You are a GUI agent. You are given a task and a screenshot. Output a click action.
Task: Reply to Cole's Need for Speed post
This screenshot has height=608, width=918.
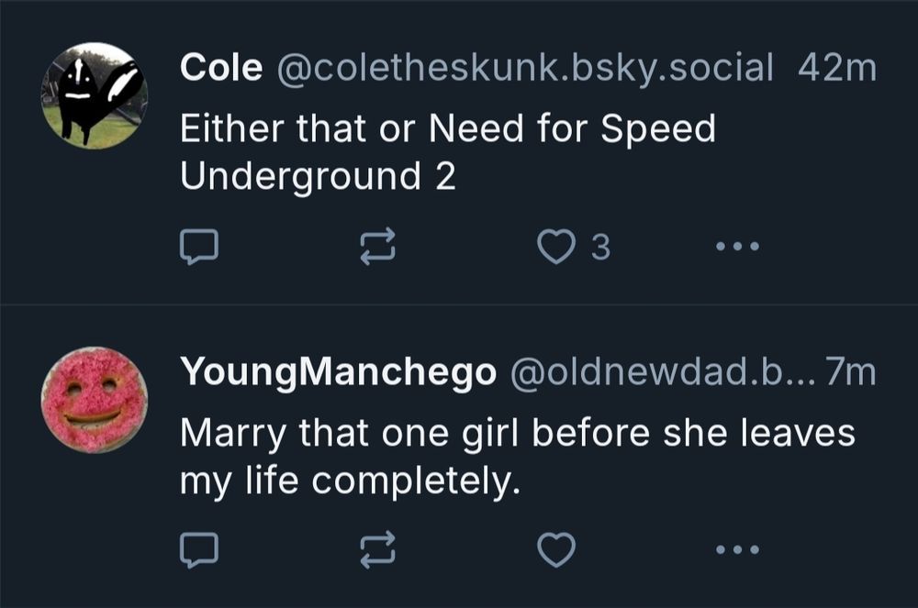[x=200, y=245]
